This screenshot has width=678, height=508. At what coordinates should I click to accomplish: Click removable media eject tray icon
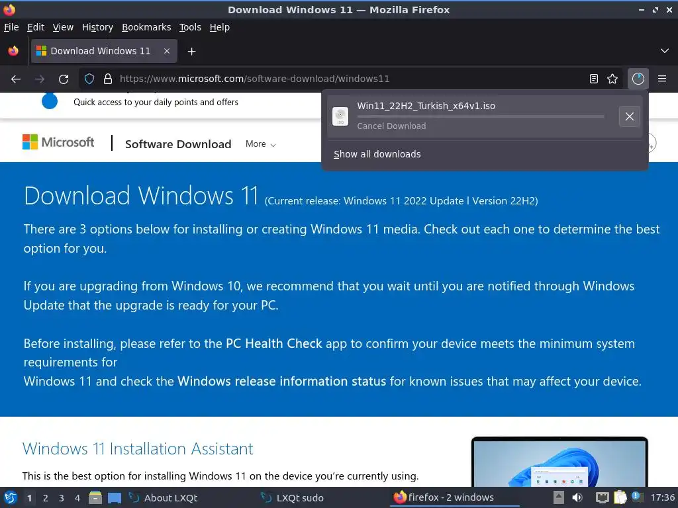click(559, 497)
